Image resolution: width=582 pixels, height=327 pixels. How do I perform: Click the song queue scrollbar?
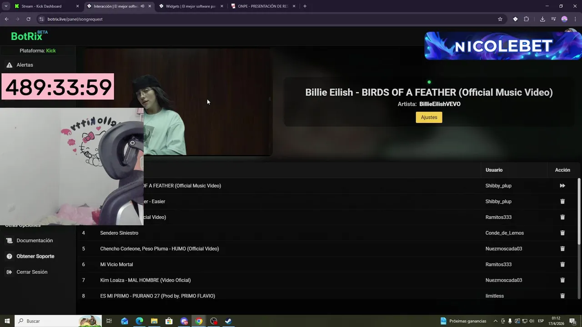579,211
